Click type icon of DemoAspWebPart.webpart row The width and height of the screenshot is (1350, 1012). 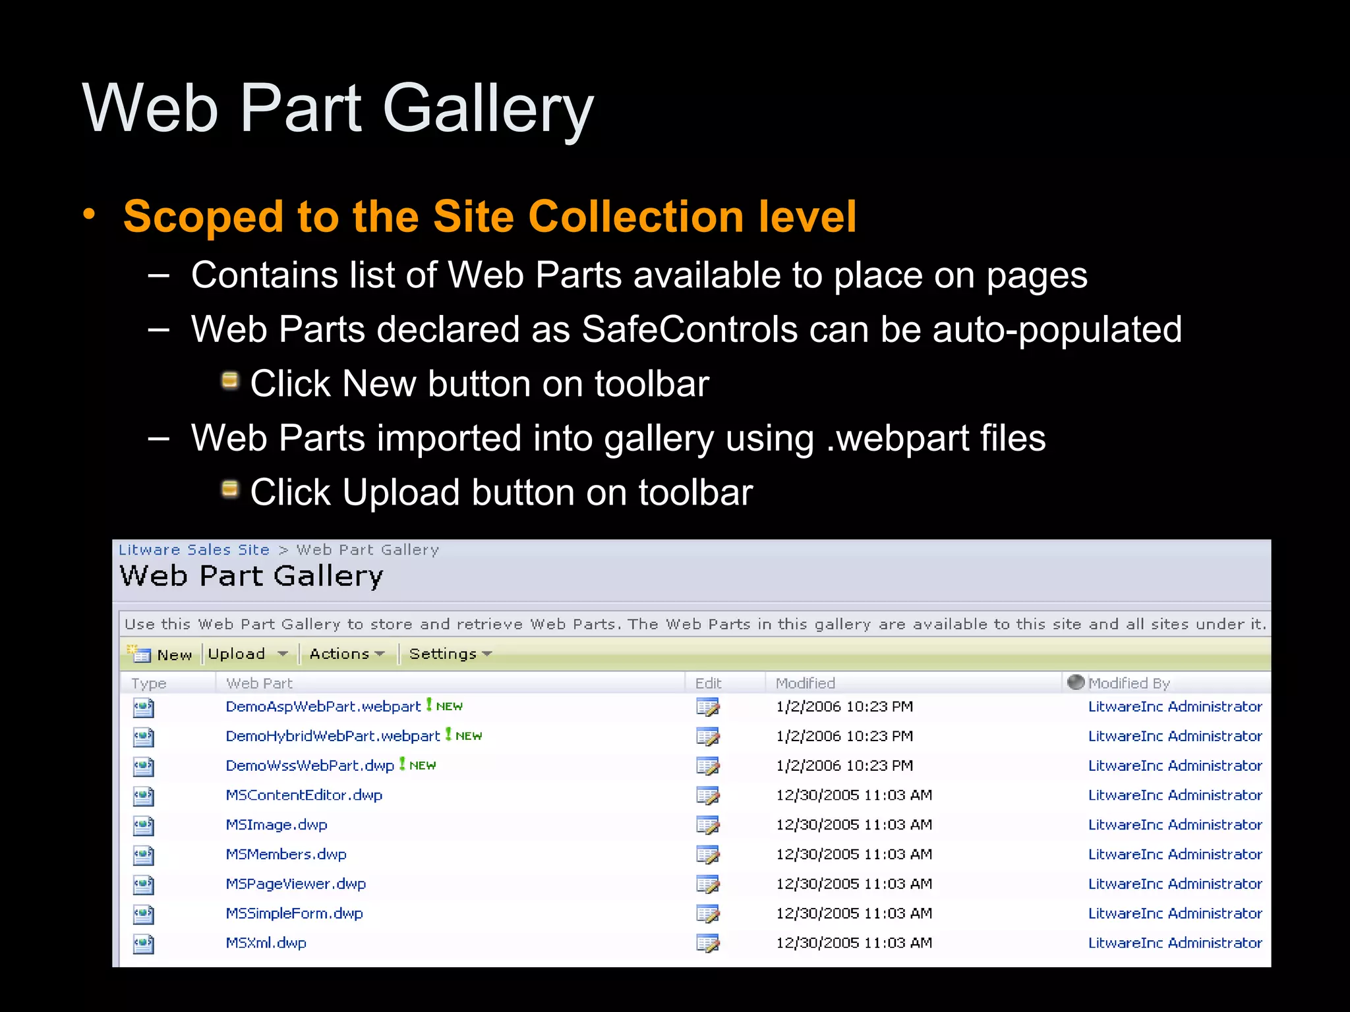point(144,708)
